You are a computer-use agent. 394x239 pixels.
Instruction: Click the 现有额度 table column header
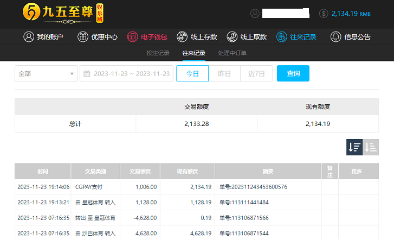tap(188, 171)
